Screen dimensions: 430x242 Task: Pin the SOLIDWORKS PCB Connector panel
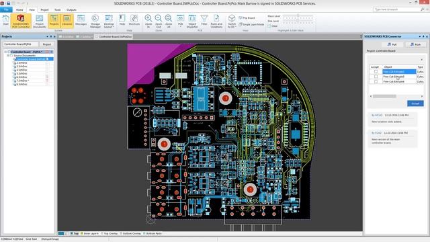tap(423, 36)
